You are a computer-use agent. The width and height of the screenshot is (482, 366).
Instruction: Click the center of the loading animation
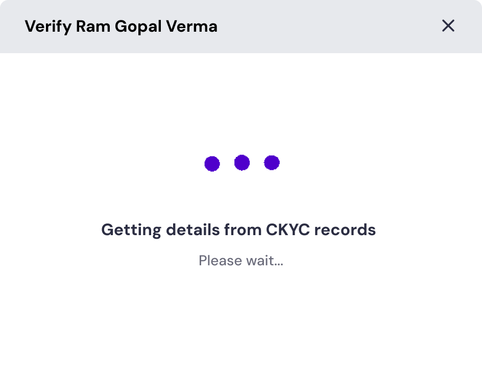coord(242,163)
